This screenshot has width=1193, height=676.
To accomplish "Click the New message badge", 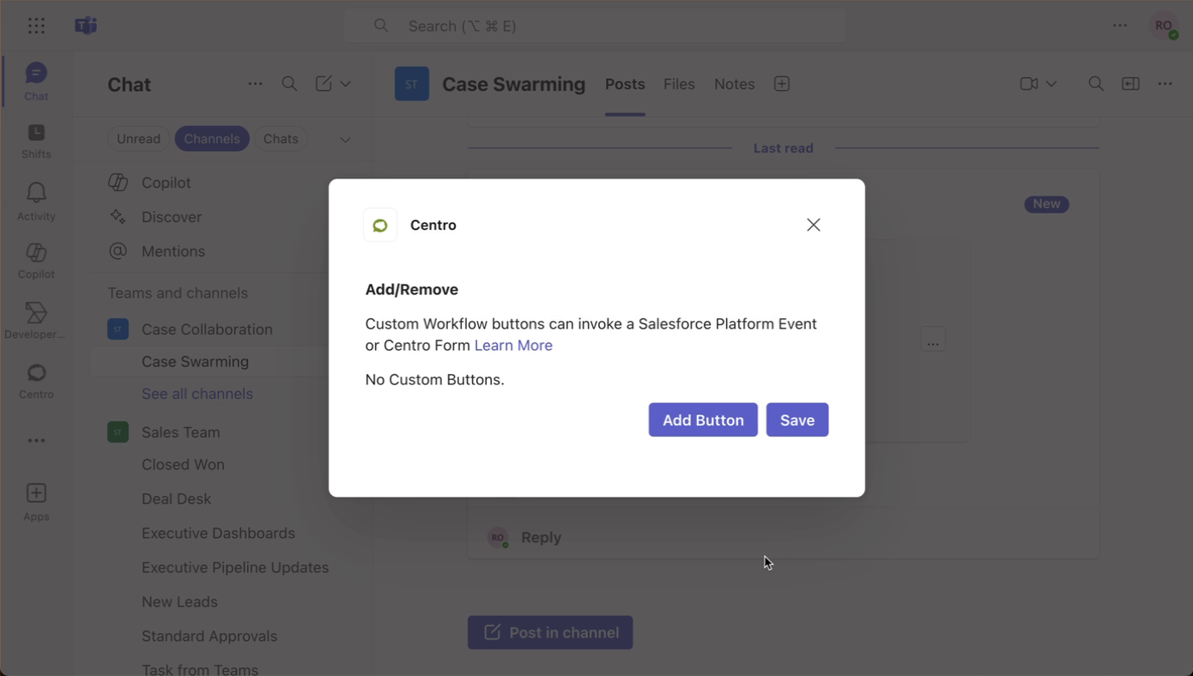I will coord(1046,204).
